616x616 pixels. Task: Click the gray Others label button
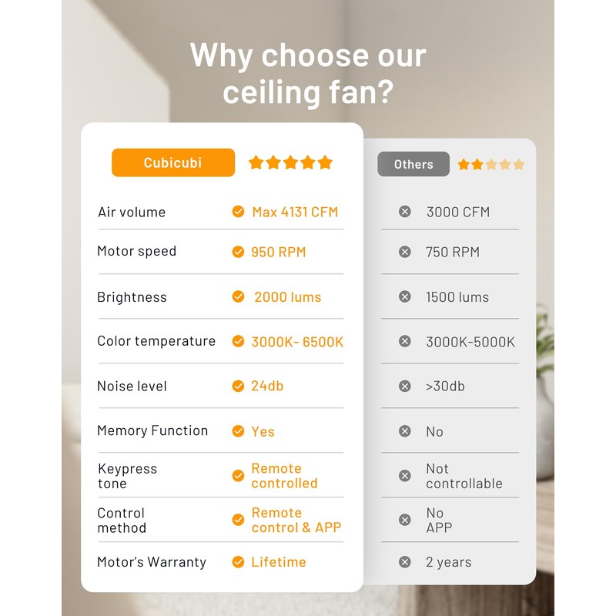click(413, 164)
